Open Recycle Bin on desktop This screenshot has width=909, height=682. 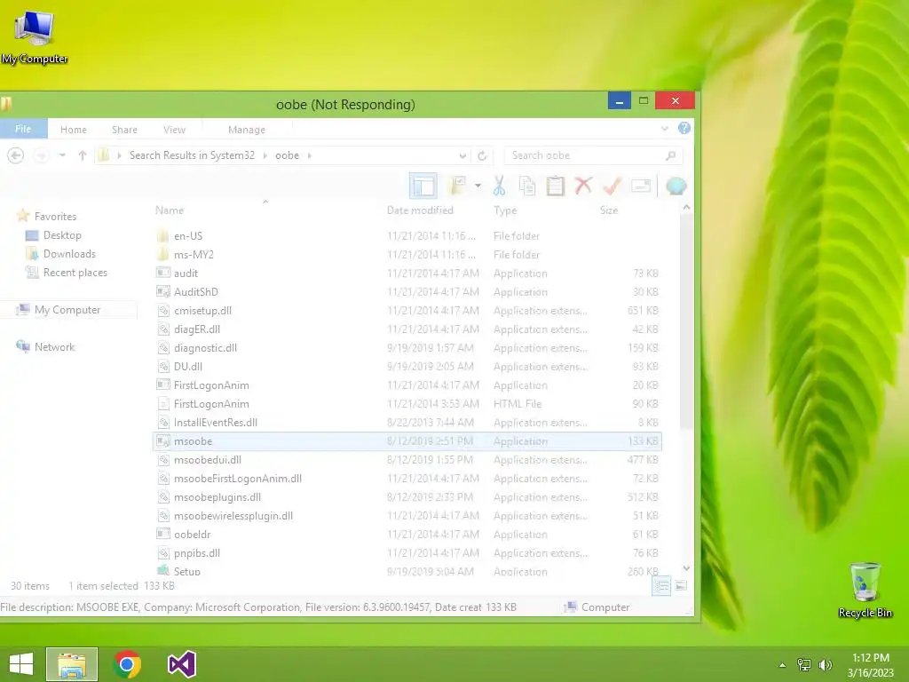[x=865, y=590]
